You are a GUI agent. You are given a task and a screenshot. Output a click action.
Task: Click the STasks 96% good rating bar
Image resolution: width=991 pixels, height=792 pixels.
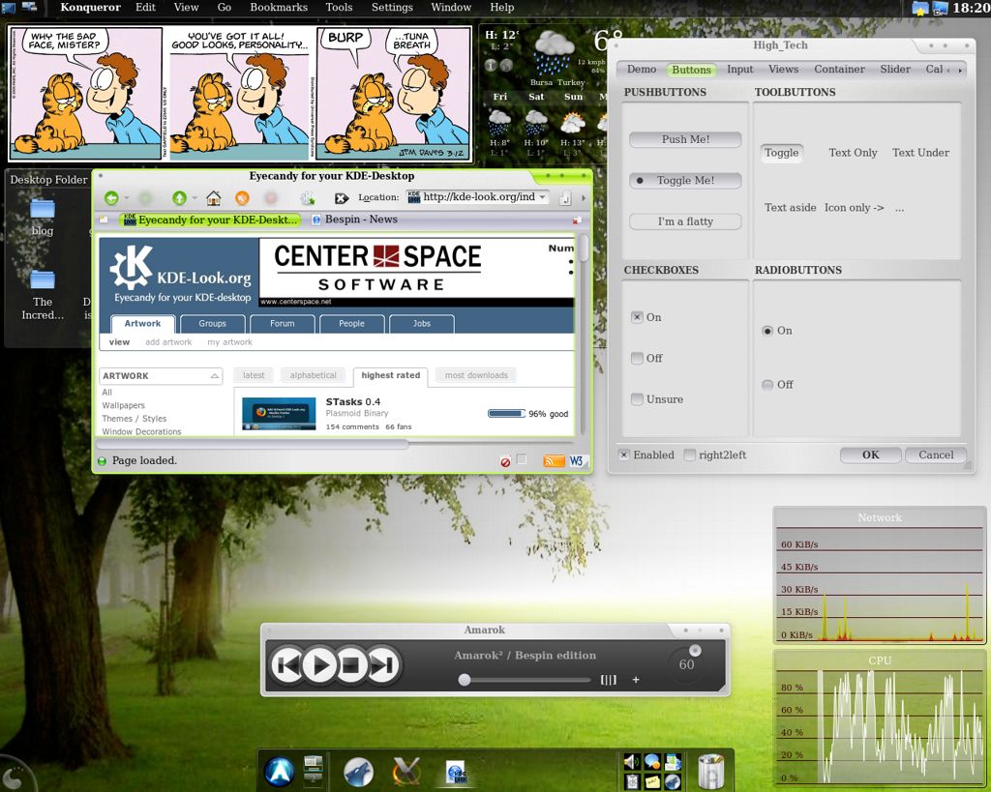point(506,414)
